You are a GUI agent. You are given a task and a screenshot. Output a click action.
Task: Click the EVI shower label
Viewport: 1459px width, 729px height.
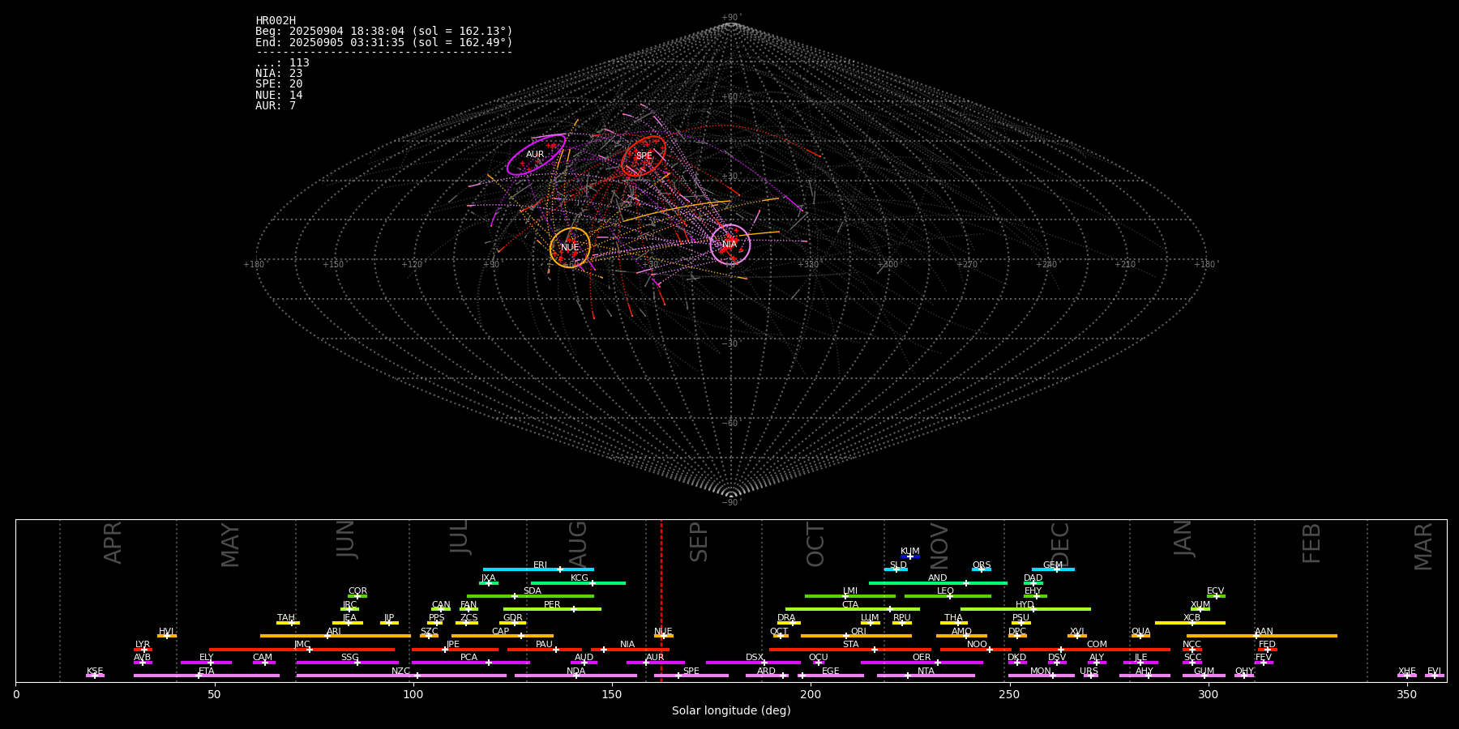[x=1435, y=671]
